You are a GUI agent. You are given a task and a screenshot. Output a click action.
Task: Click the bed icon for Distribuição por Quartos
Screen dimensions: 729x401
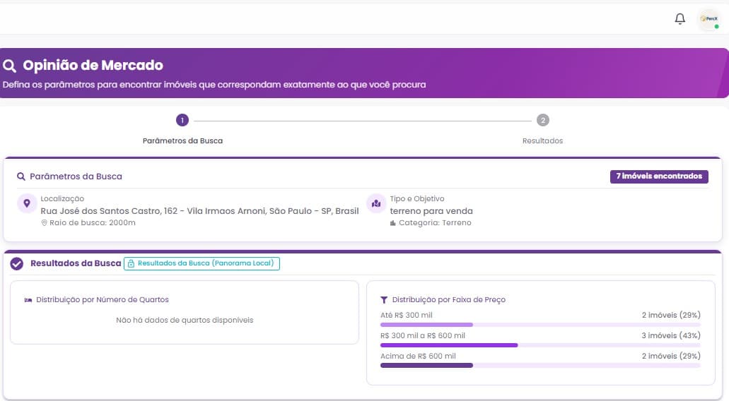(x=28, y=300)
